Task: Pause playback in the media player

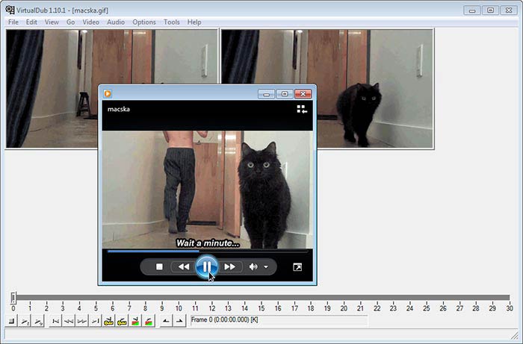Action: coord(206,266)
